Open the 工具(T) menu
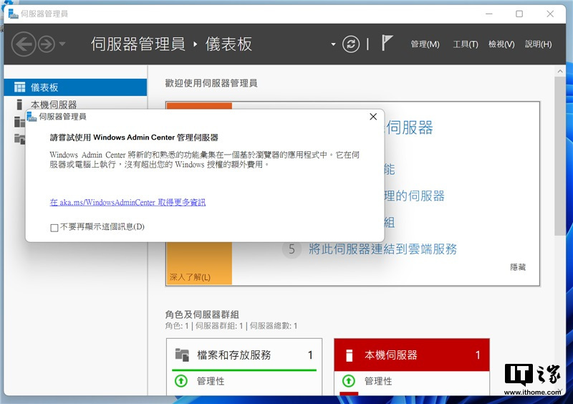This screenshot has width=573, height=404. 466,44
